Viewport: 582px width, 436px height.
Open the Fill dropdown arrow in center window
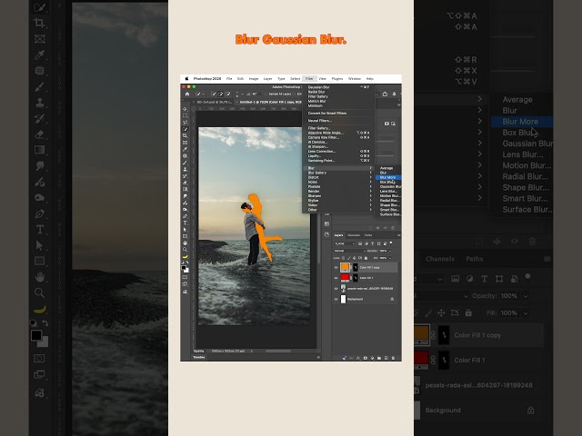click(x=390, y=258)
